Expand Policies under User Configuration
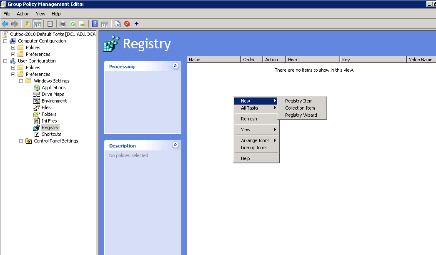 (x=13, y=67)
